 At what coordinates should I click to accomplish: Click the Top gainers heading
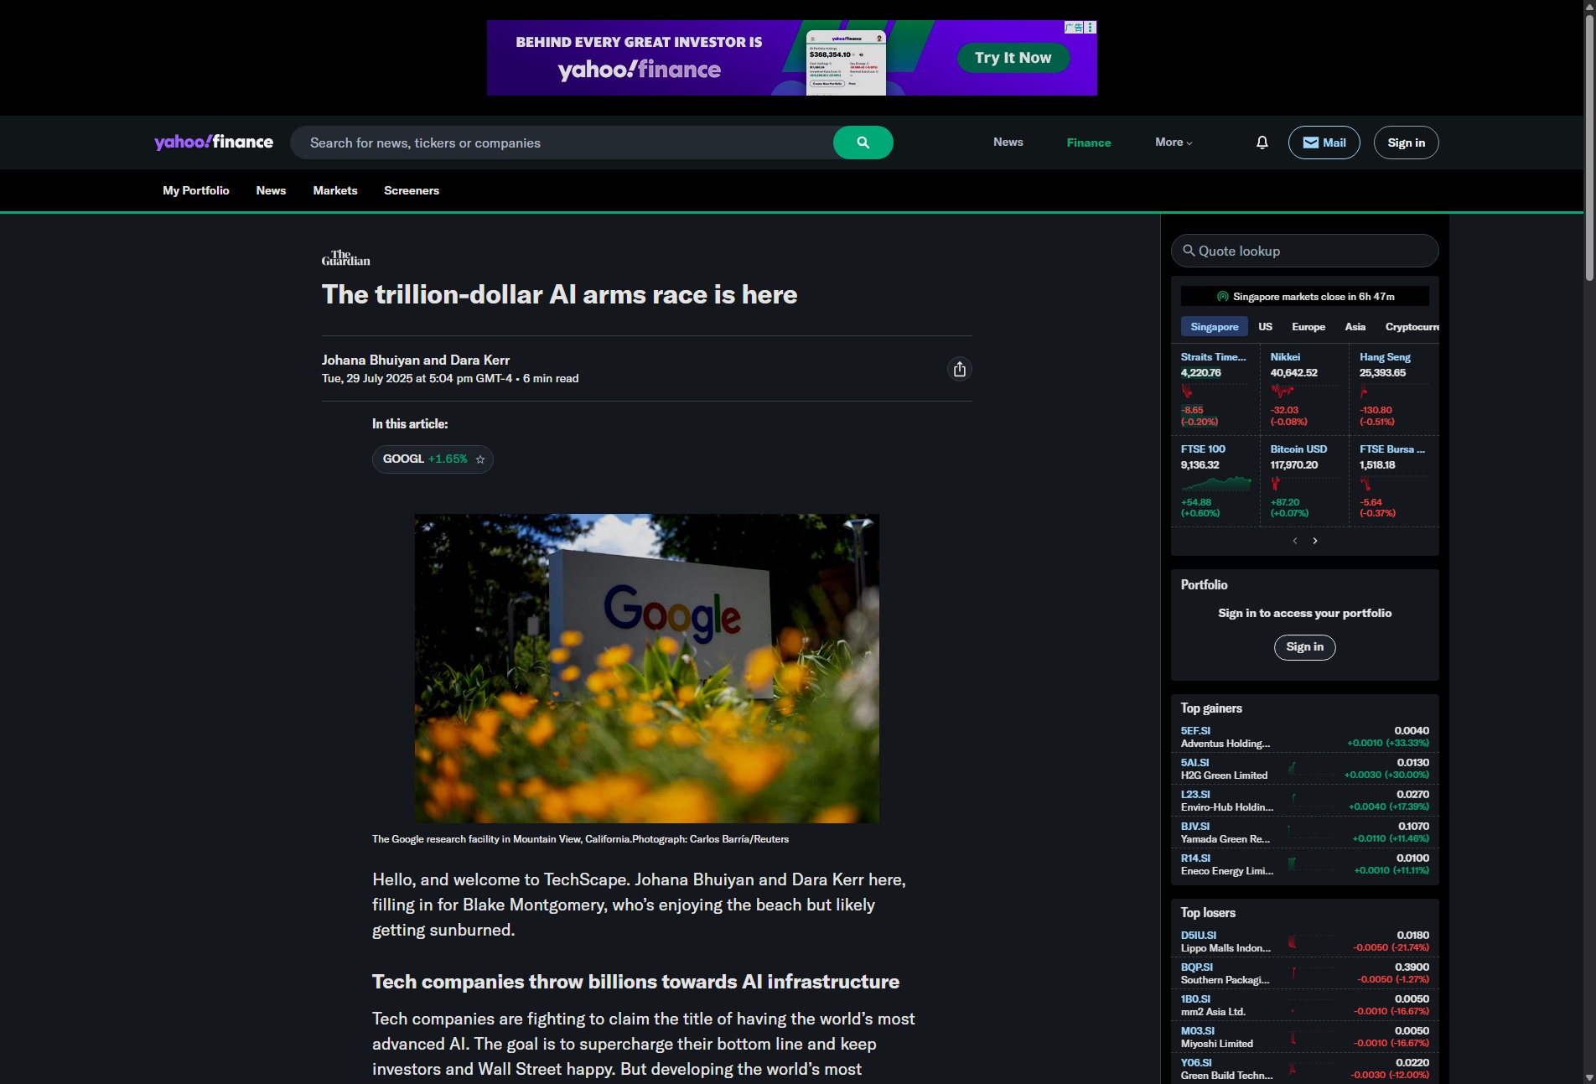click(x=1211, y=708)
